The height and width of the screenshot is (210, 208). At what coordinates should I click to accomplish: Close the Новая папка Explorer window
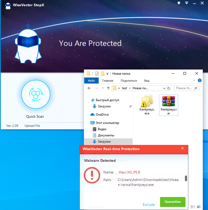tap(196, 73)
